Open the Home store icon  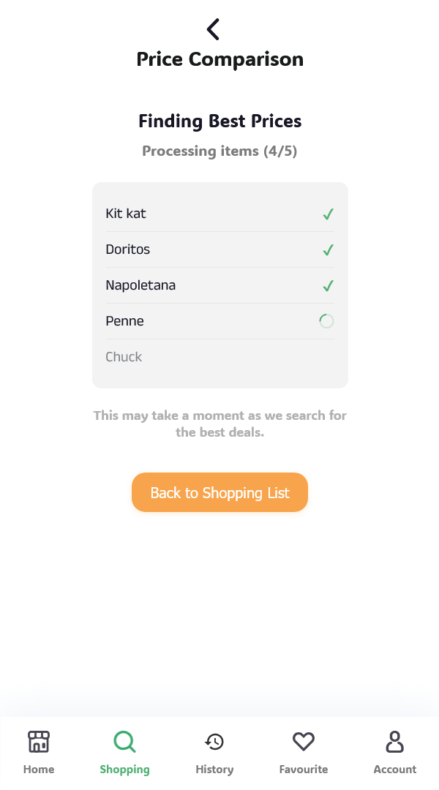pyautogui.click(x=39, y=742)
